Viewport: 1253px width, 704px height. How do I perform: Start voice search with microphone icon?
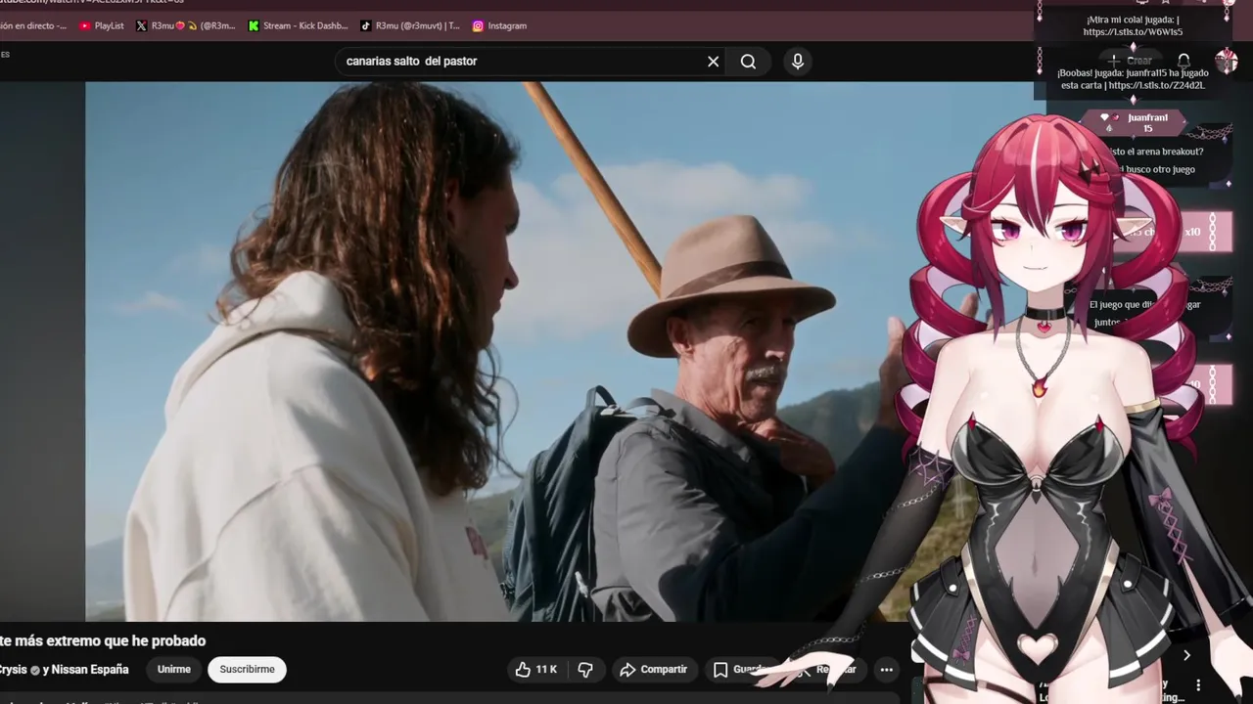tap(798, 62)
